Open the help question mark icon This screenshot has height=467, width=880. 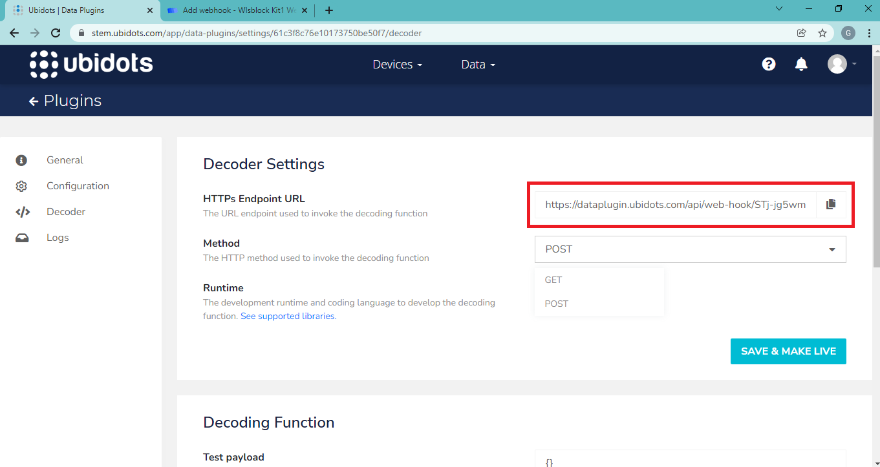click(x=768, y=64)
